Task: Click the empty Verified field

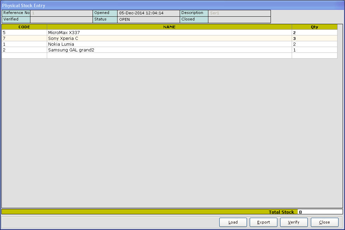Action: [x=61, y=19]
